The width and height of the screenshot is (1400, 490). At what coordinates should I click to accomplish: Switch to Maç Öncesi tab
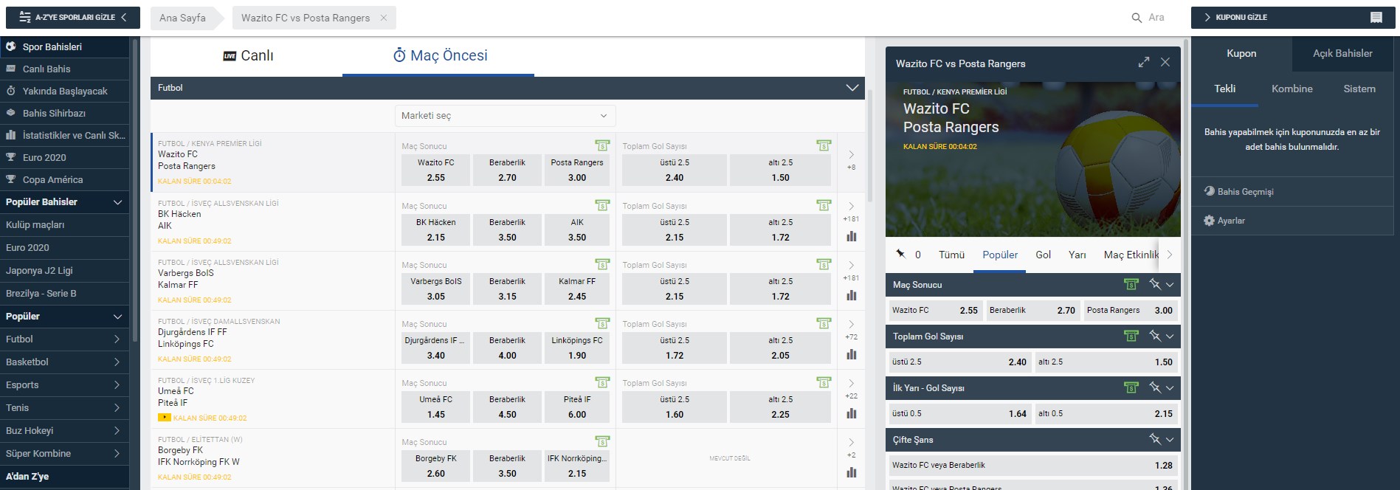tap(440, 55)
